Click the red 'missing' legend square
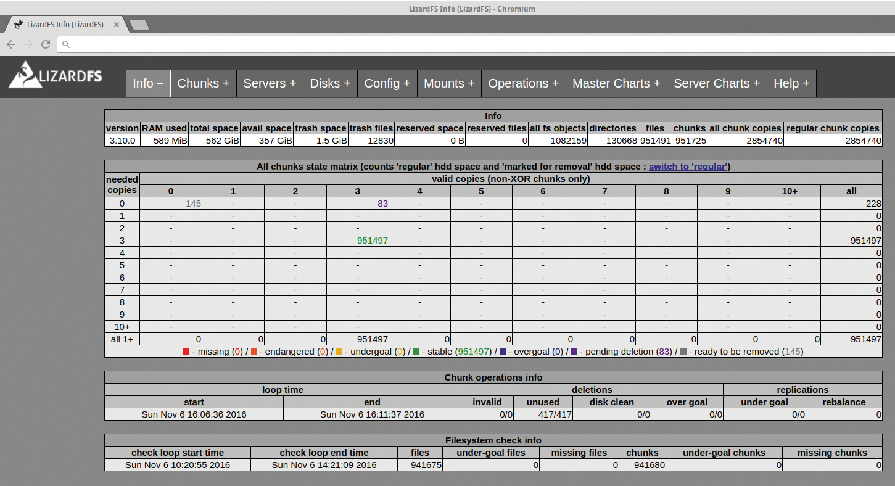Screen dimensions: 895x486 click(185, 351)
